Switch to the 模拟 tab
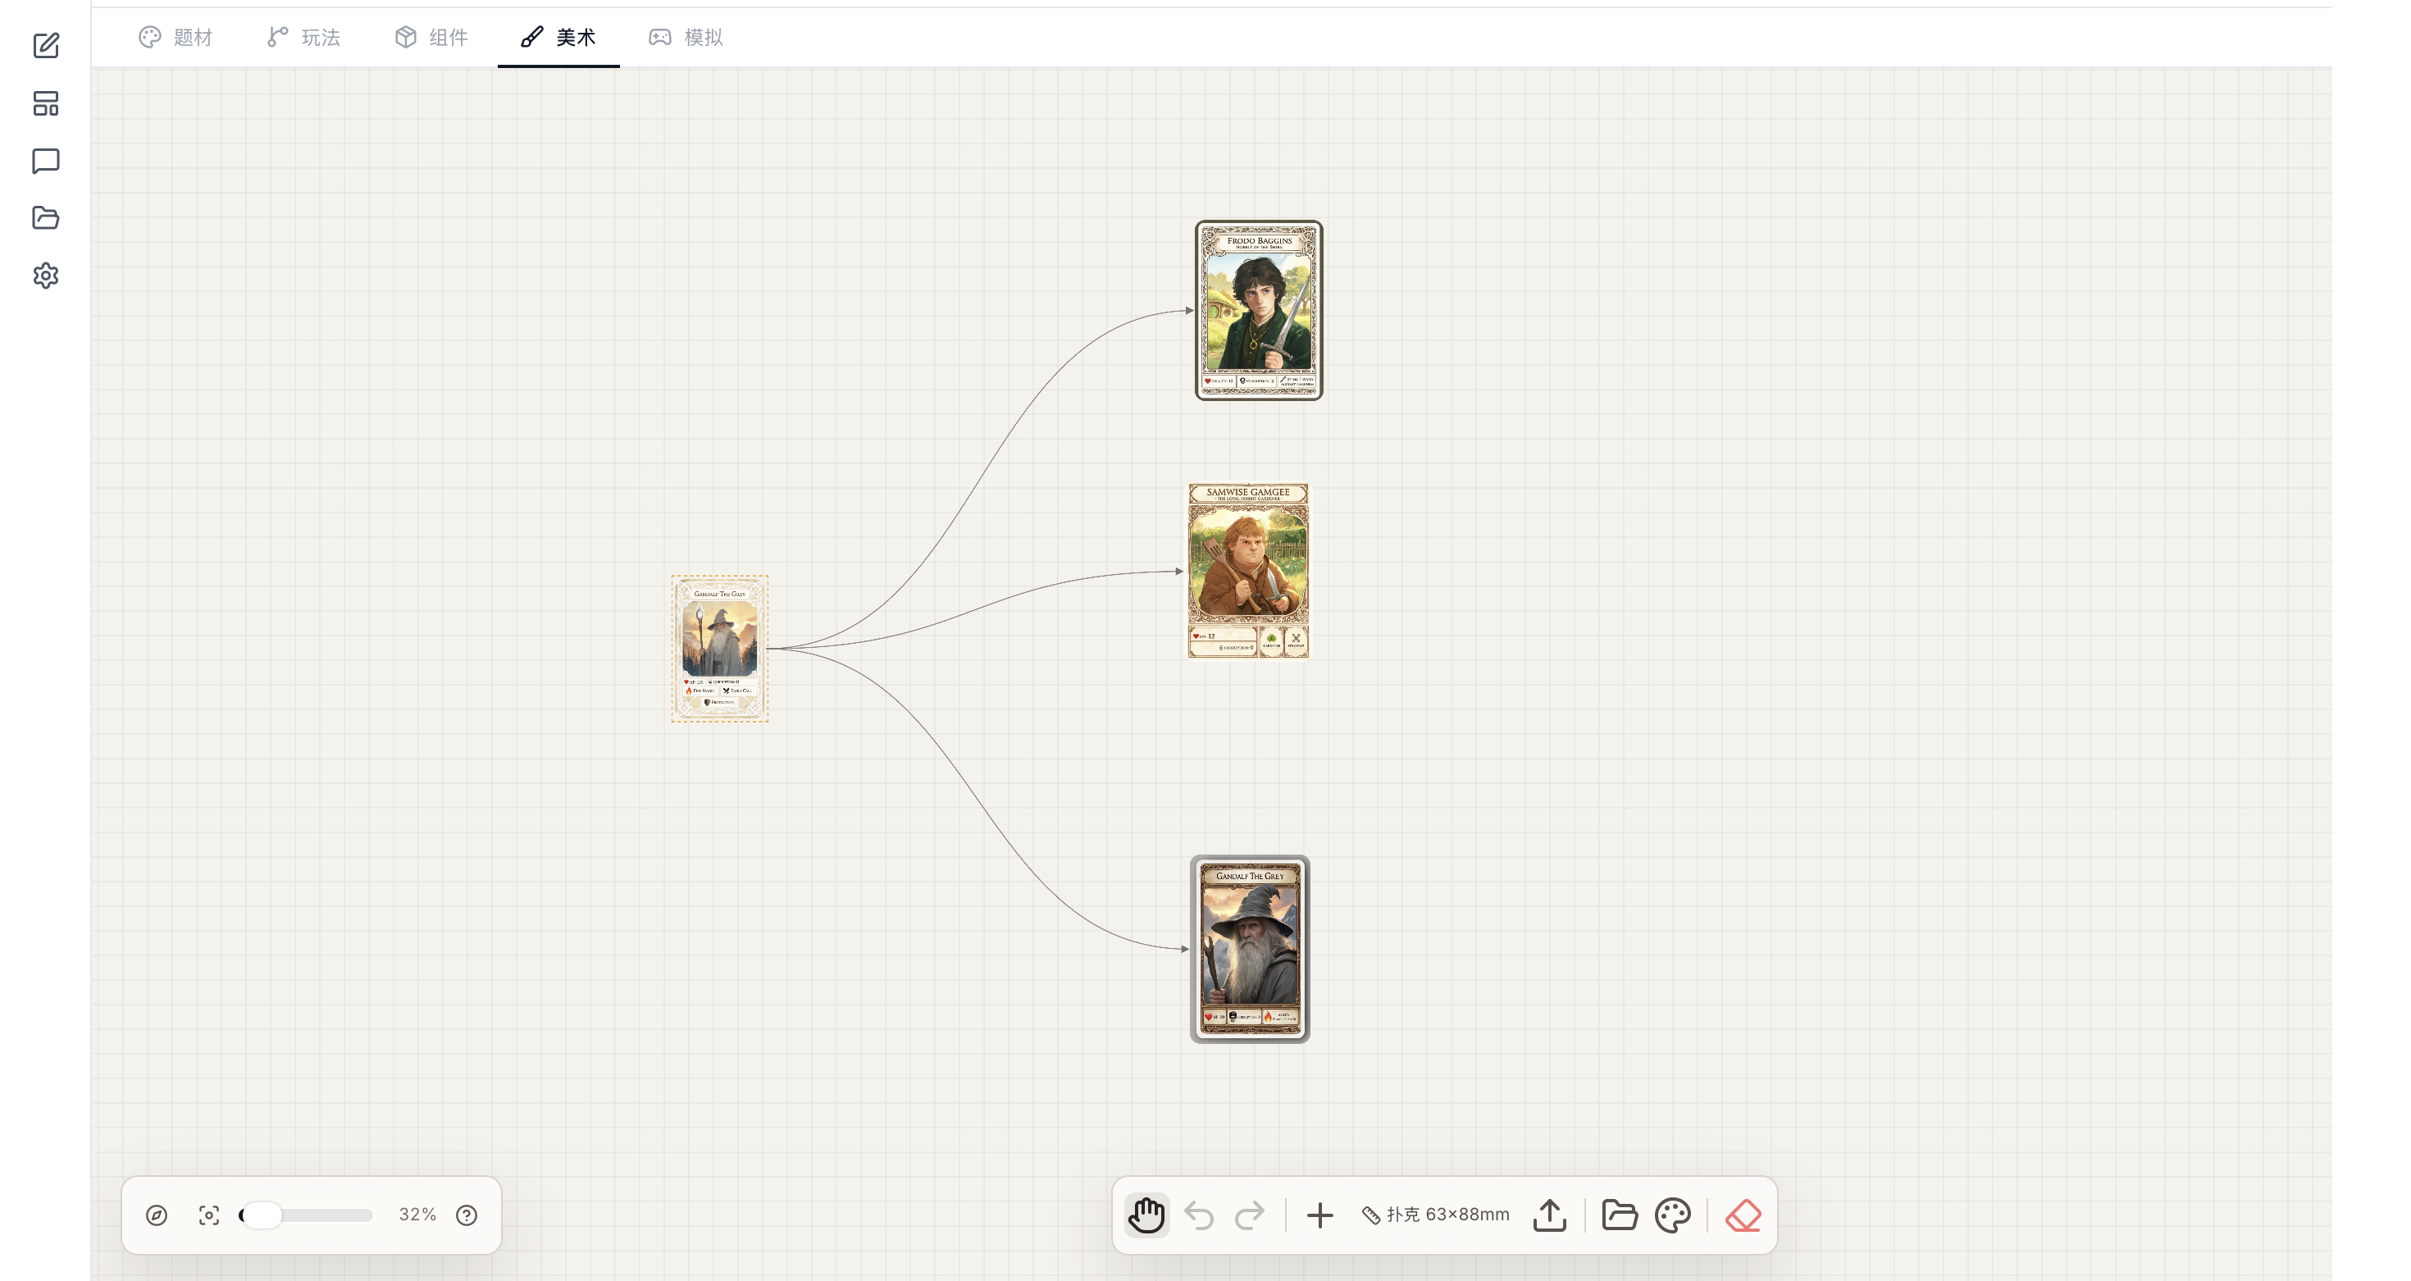2411x1281 pixels. point(686,38)
